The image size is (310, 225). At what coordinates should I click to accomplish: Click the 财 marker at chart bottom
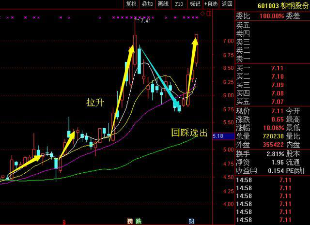pos(191,221)
